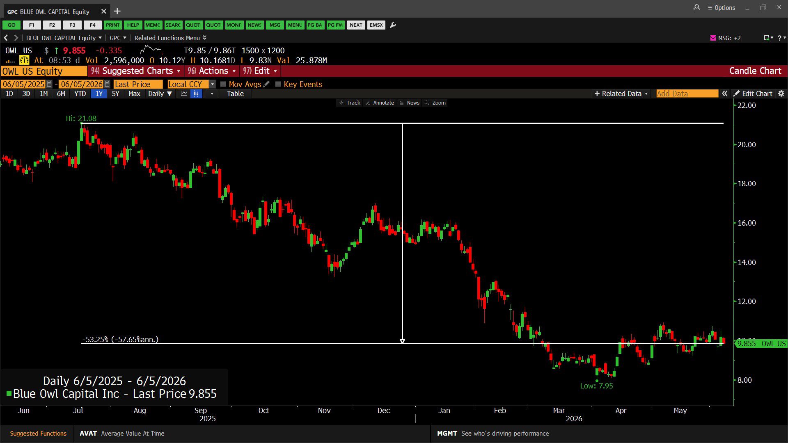Click the NEXT key

coord(356,25)
